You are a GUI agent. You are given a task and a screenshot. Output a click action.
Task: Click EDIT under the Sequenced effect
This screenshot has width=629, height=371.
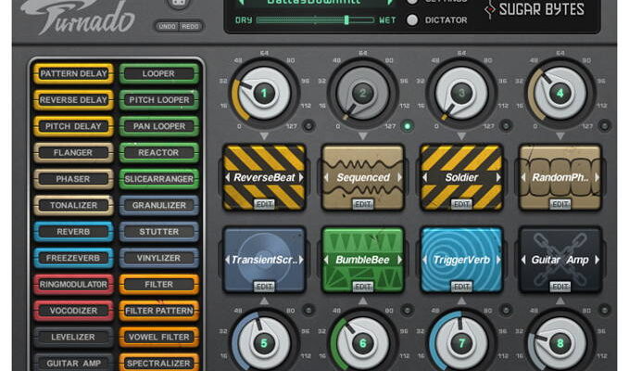[x=362, y=204]
